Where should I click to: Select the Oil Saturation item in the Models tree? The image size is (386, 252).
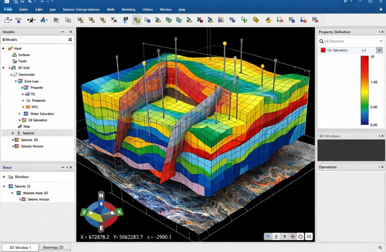pyautogui.click(x=38, y=120)
